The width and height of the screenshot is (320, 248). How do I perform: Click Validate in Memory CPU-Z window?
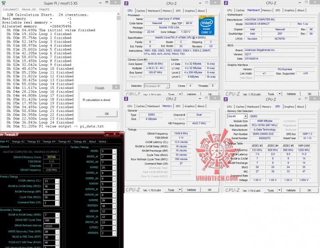(x=191, y=190)
